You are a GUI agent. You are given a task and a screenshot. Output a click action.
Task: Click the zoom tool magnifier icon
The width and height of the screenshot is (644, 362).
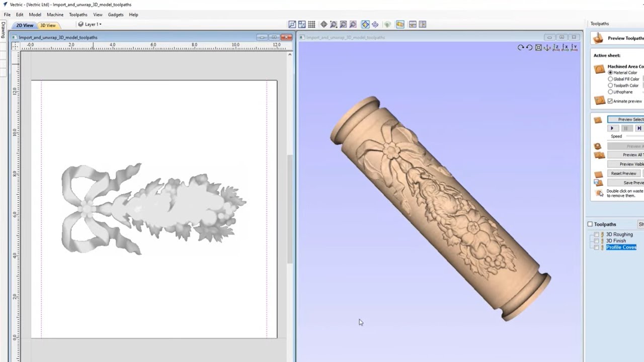tap(334, 24)
